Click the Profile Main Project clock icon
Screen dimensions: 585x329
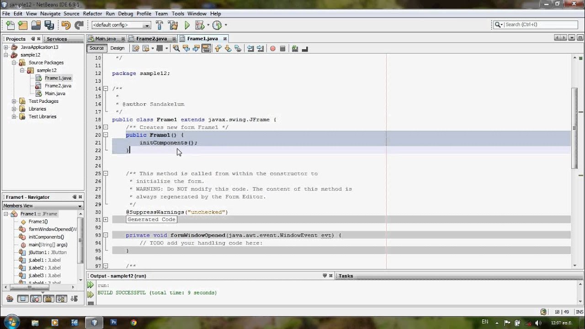coord(217,25)
